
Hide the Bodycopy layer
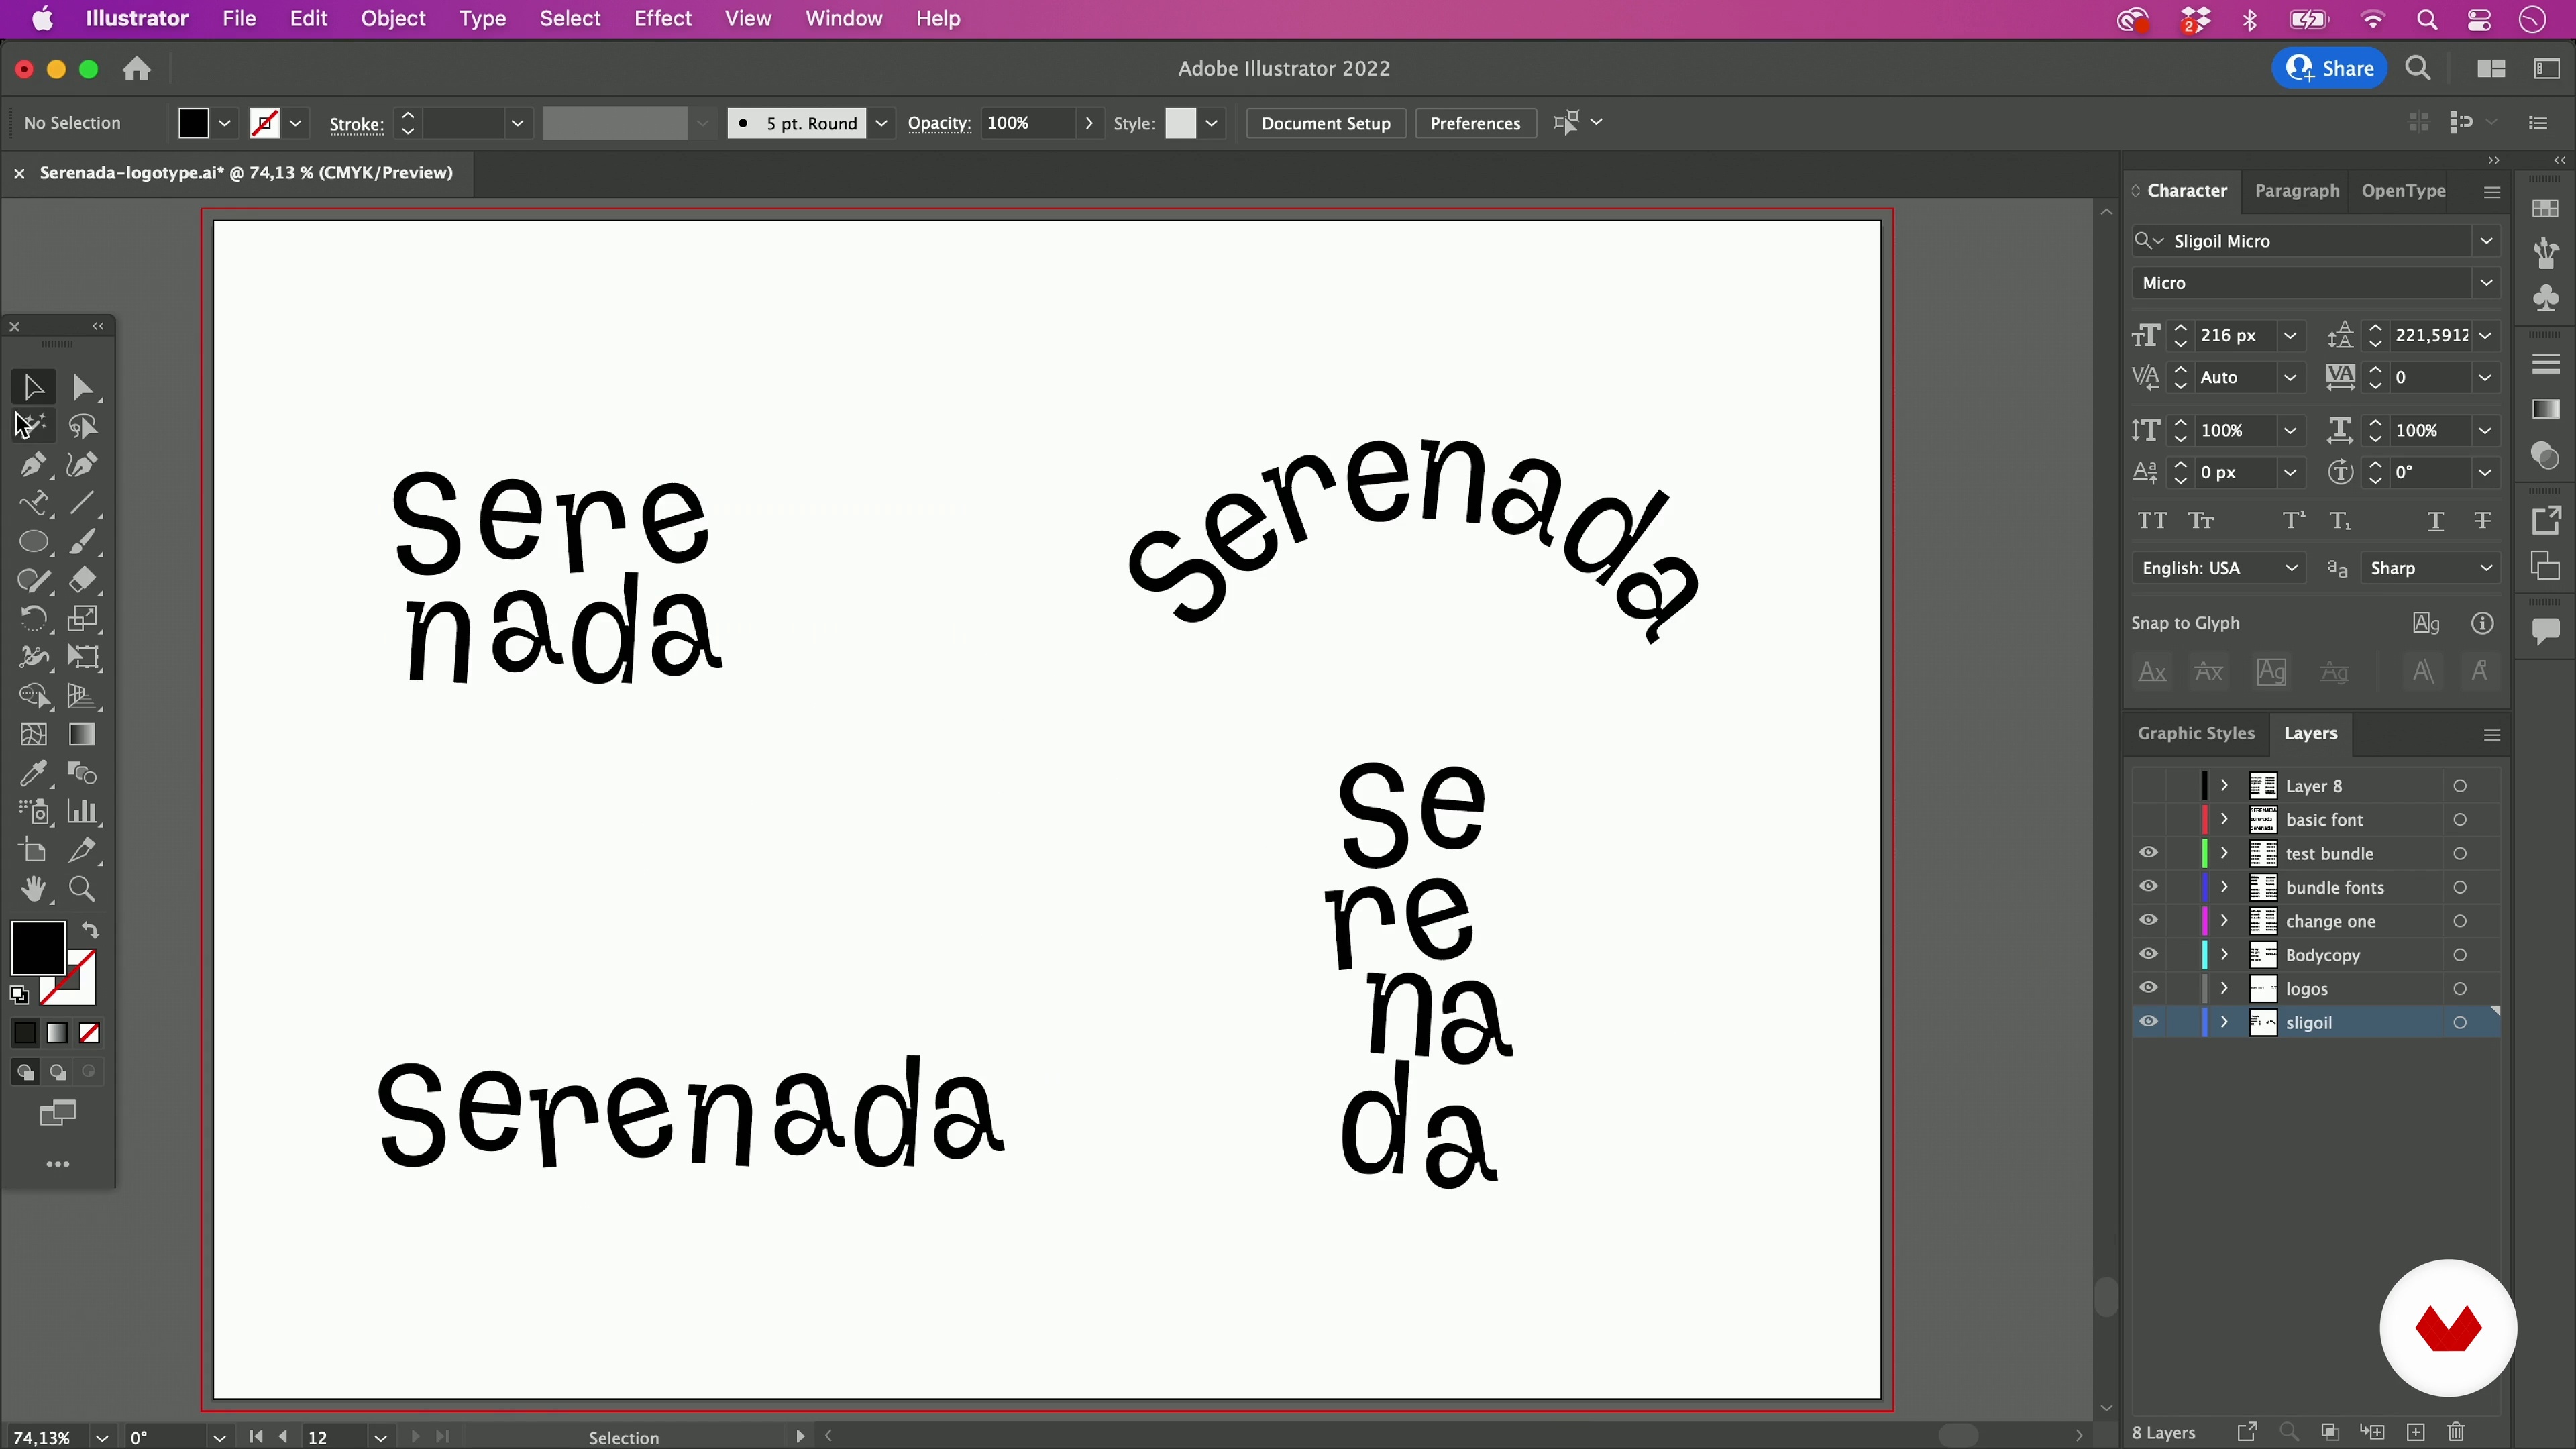2148,954
